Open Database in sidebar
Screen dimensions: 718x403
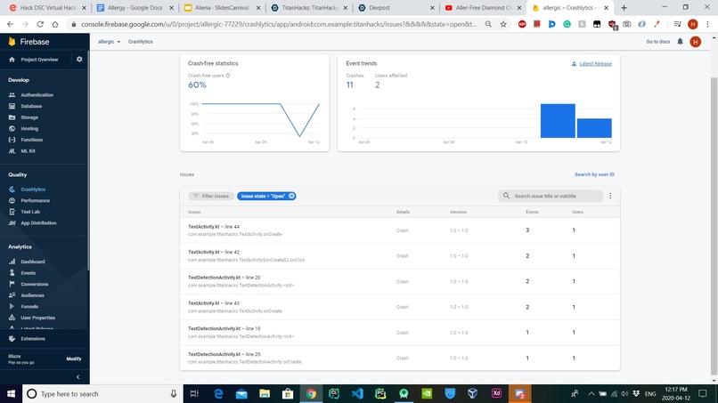pyautogui.click(x=31, y=106)
